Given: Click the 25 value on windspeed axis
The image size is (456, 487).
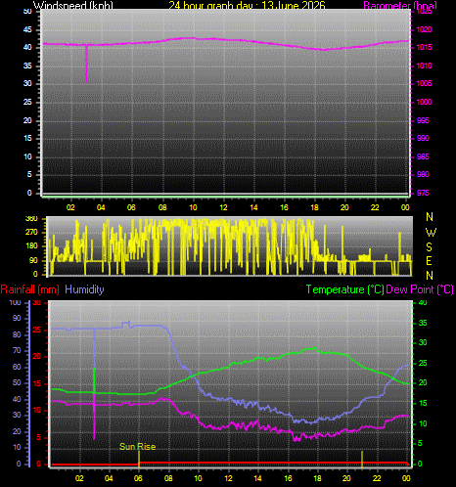Looking at the screenshot, I should tap(27, 102).
